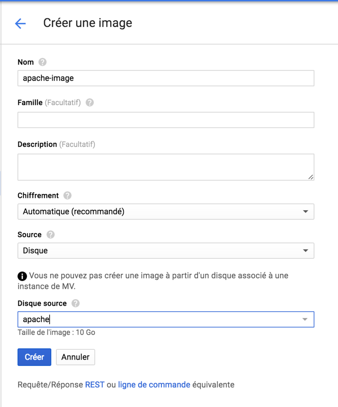
Task: Click the info icon in the warning message
Action: coord(22,275)
